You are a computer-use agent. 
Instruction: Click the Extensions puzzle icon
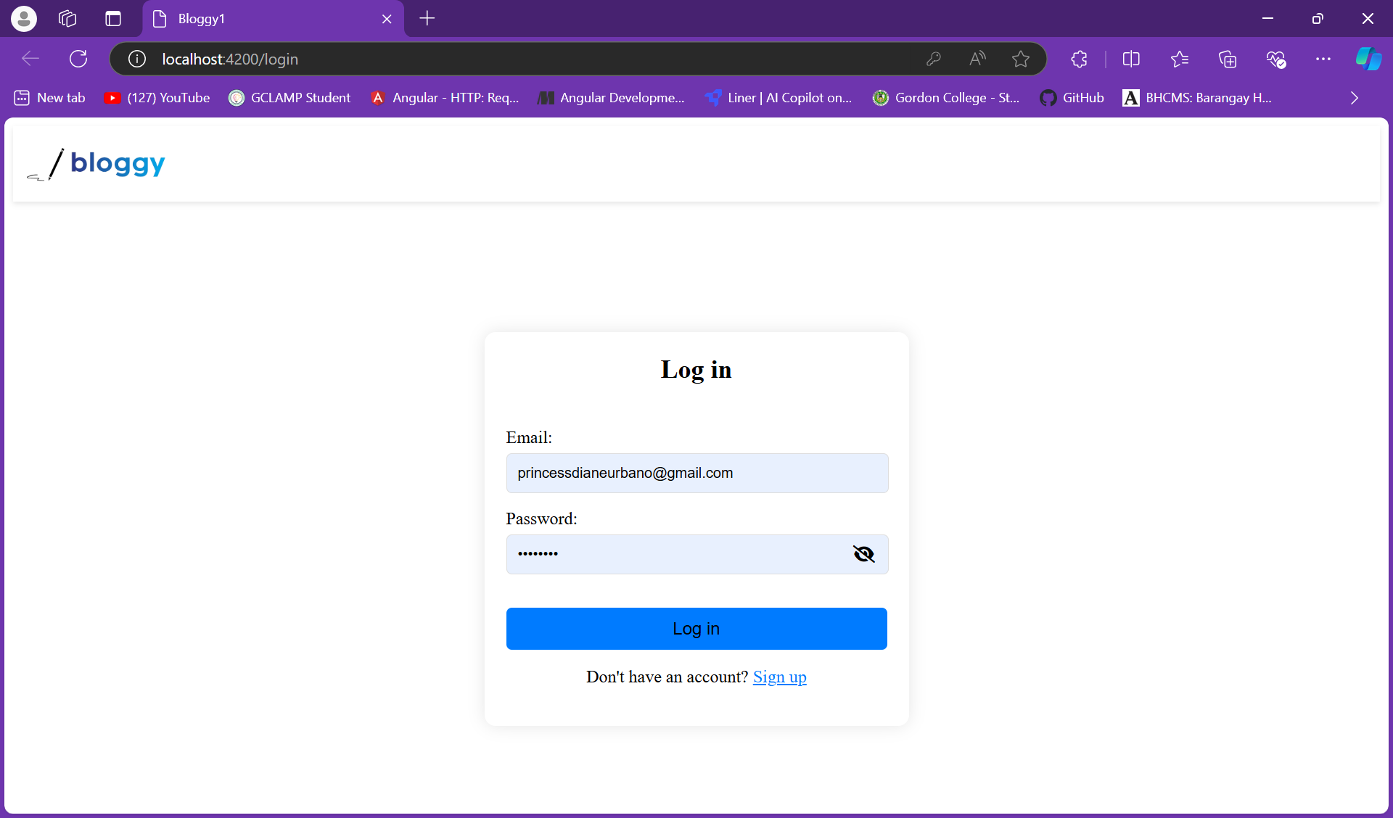pos(1079,59)
